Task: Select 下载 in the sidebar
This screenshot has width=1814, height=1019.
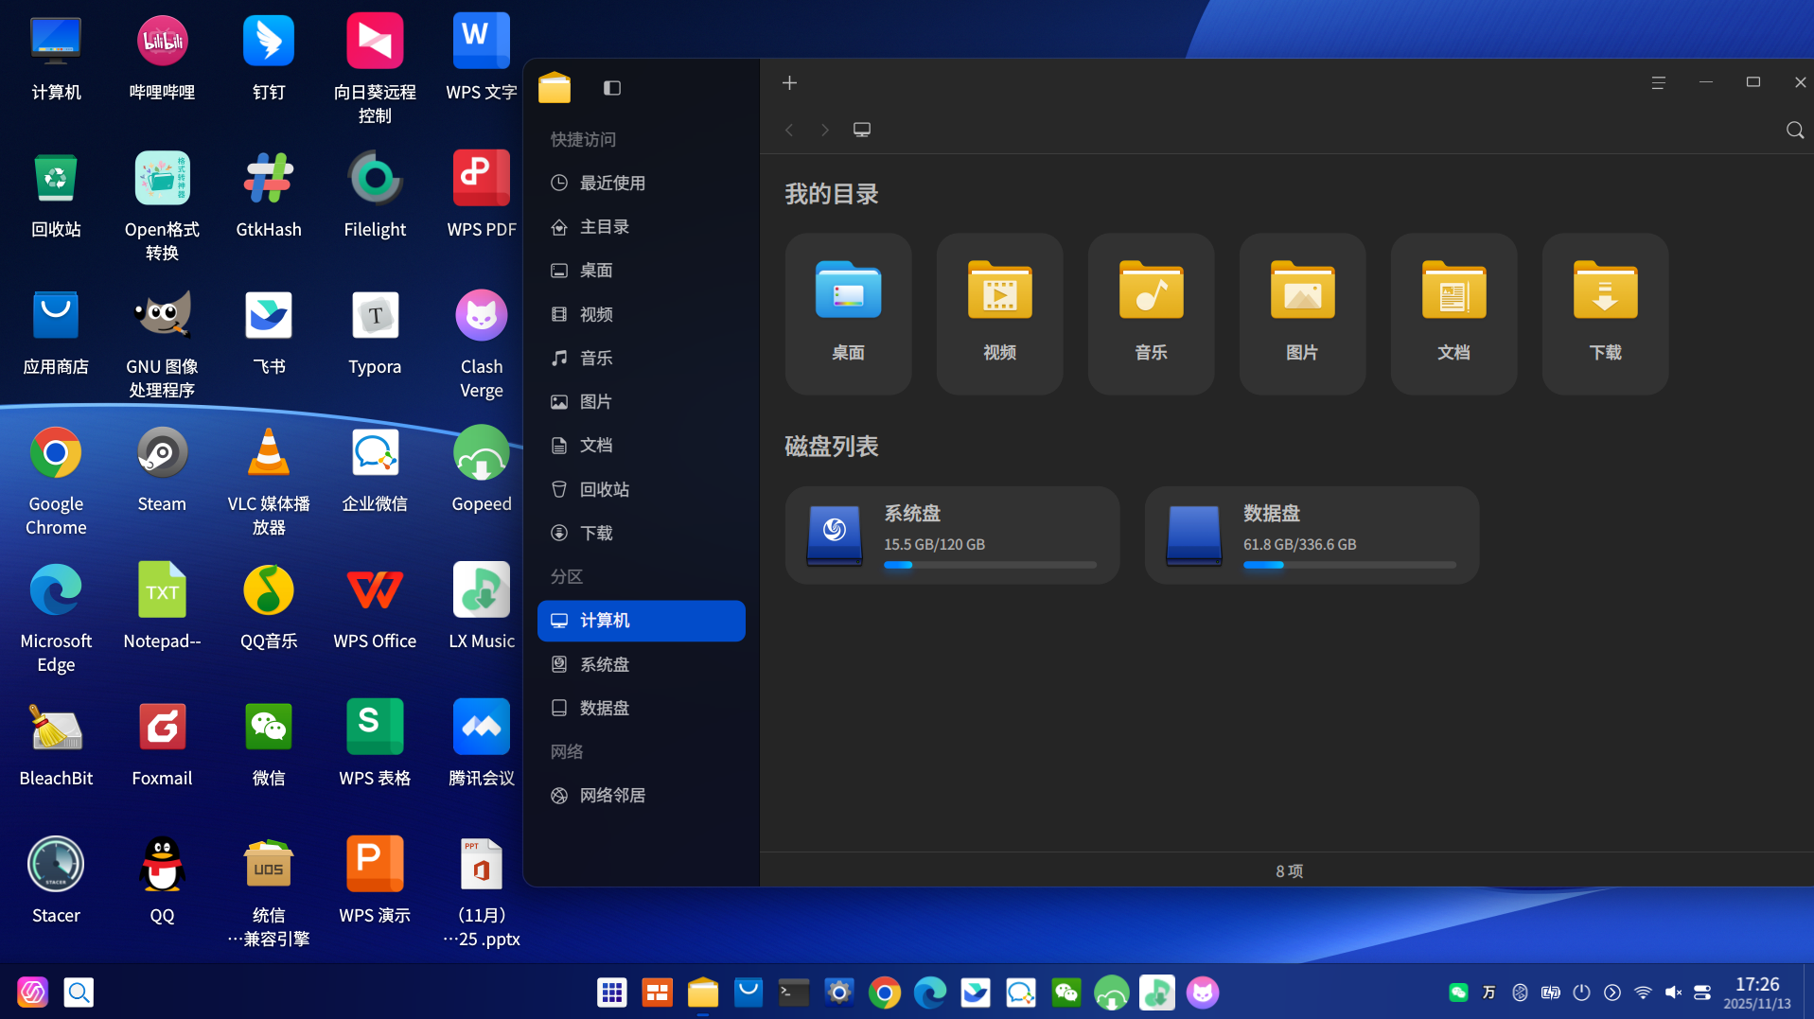Action: point(642,533)
